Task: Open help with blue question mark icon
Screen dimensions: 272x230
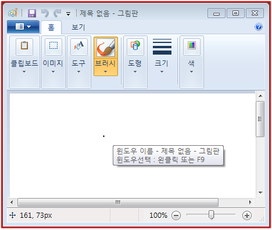Action: (x=259, y=27)
